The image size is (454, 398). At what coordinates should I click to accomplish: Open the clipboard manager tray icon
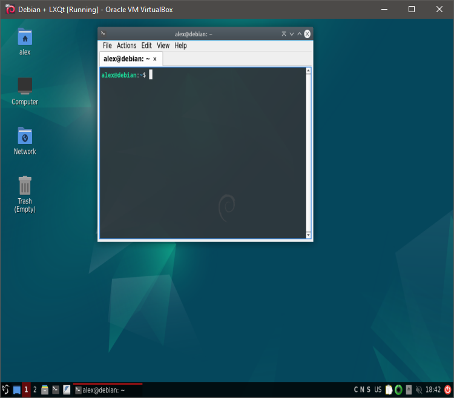pos(389,390)
